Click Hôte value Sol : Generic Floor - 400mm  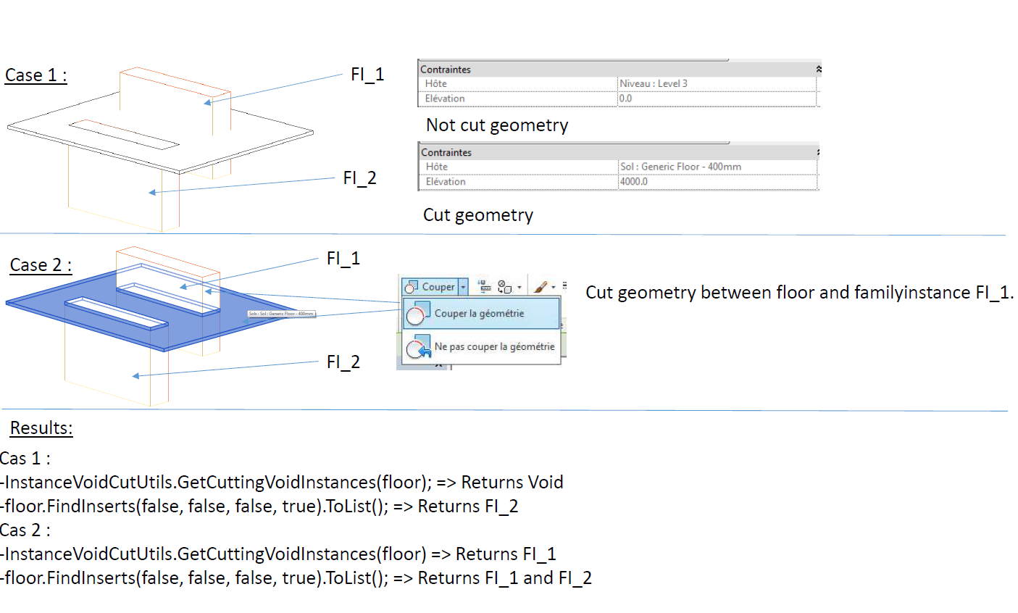717,167
